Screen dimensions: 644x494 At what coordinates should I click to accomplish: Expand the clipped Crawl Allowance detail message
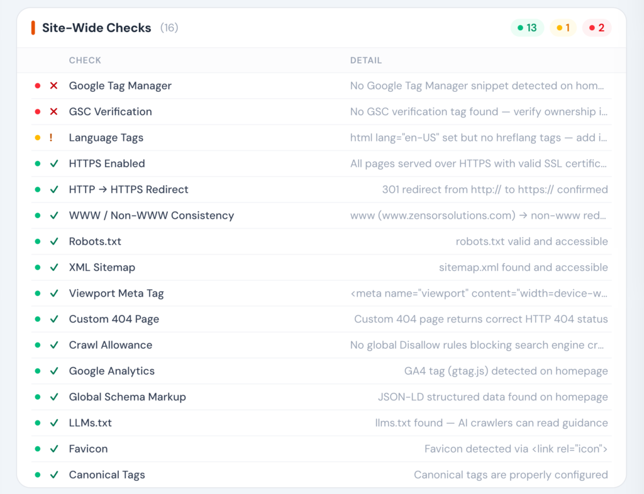(478, 344)
